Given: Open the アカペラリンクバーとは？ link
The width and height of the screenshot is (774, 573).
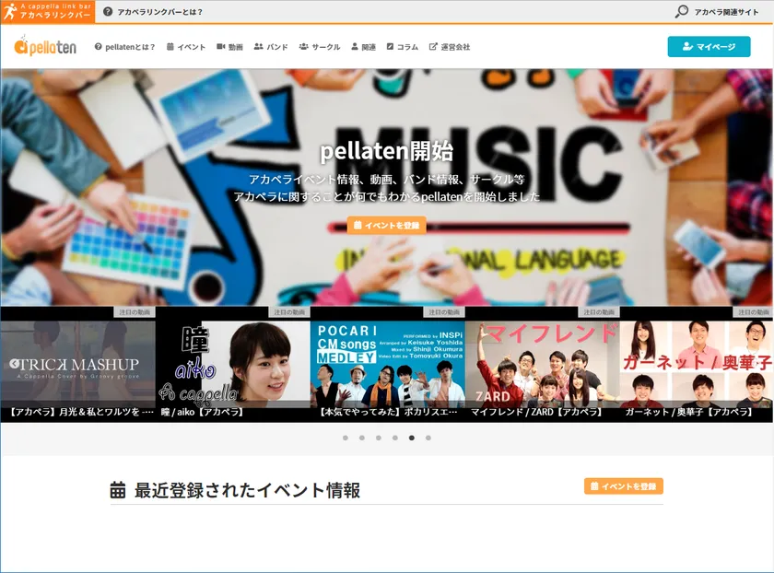Looking at the screenshot, I should tap(160, 12).
